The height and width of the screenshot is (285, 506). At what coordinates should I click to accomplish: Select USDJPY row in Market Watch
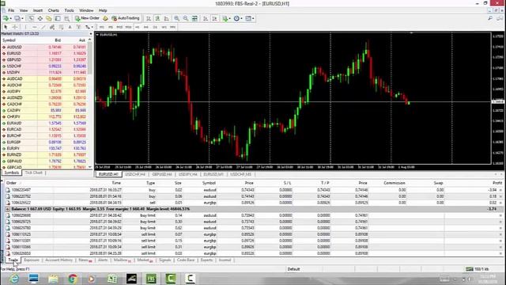[44, 72]
